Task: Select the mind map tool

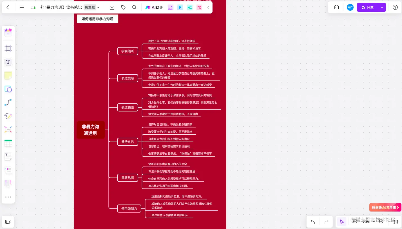Action: pyautogui.click(x=8, y=130)
